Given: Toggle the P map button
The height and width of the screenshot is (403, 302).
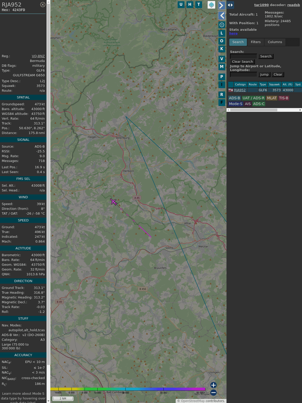Looking at the screenshot, I should click(x=222, y=77).
